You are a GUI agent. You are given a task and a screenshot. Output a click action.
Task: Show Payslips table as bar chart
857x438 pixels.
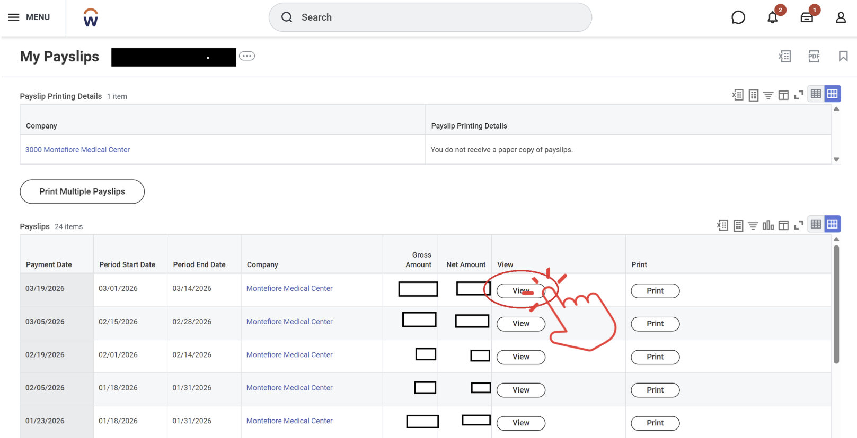tap(768, 225)
